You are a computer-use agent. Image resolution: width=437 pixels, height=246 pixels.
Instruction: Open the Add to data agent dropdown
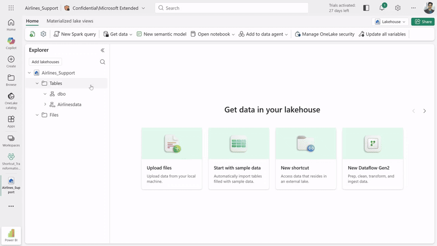point(263,34)
